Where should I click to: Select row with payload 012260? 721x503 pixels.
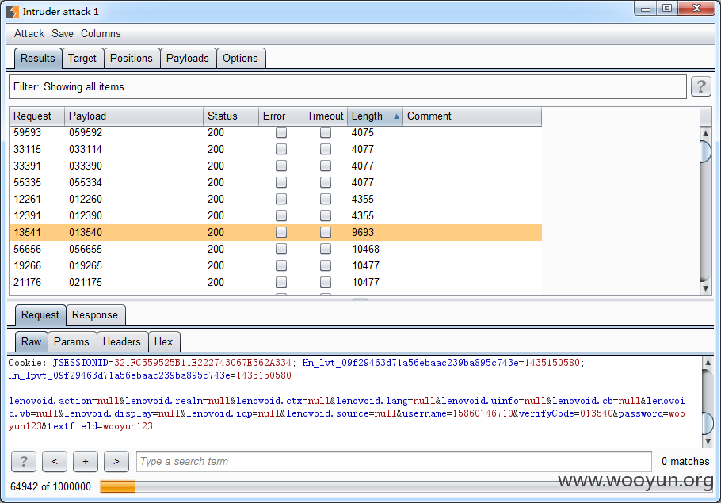[x=276, y=199]
